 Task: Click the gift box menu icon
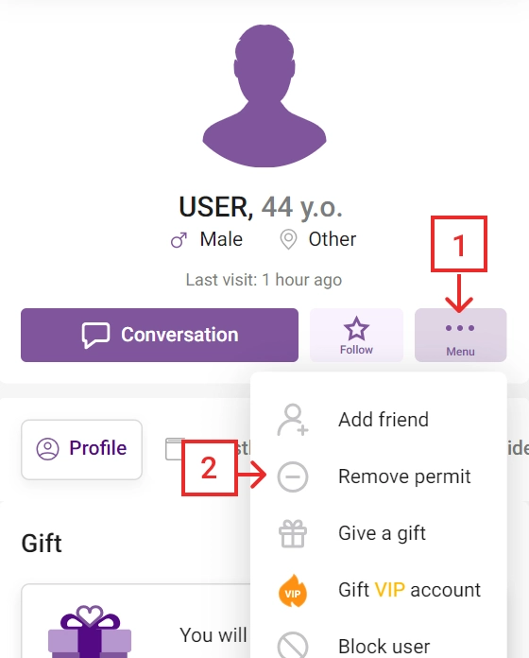pyautogui.click(x=293, y=533)
